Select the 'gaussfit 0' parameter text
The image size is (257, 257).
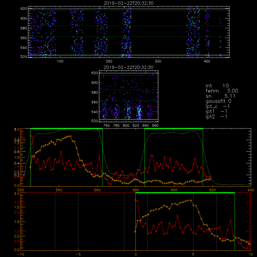pyautogui.click(x=218, y=101)
